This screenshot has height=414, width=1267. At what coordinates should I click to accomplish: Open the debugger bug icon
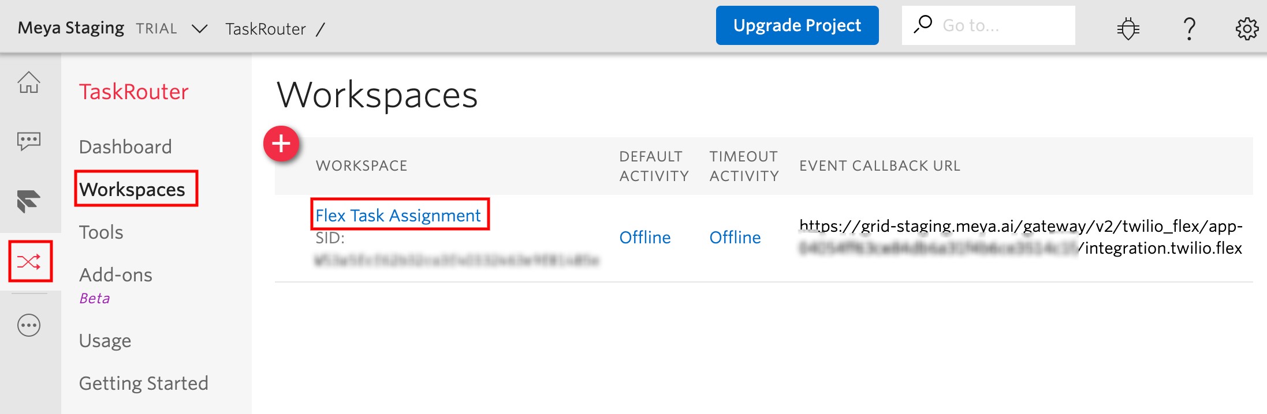click(x=1128, y=28)
